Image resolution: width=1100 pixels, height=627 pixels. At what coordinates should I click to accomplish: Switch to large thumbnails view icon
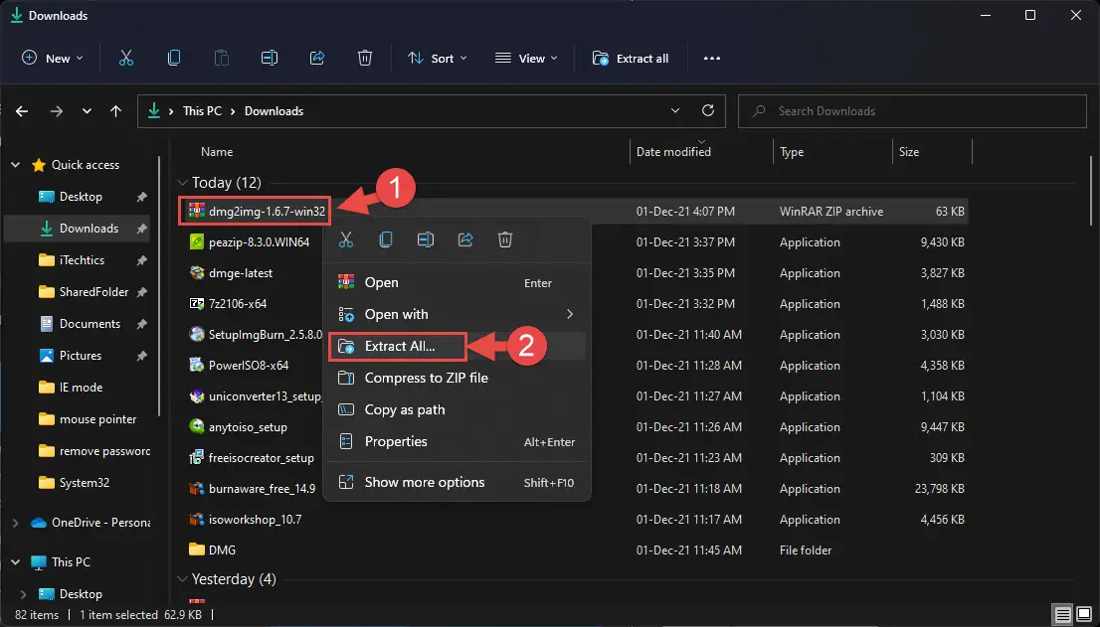(1084, 615)
